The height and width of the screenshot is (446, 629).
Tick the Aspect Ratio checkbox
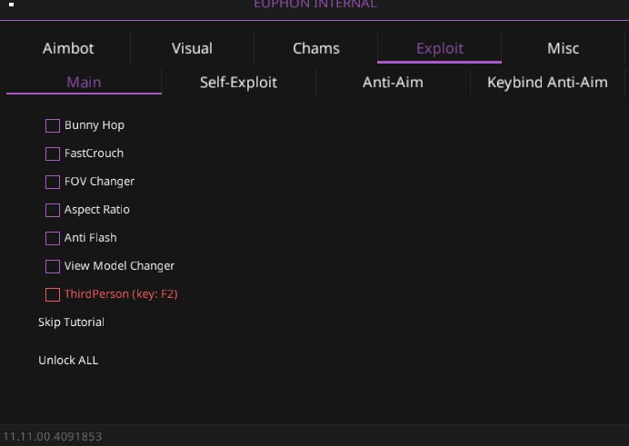pos(53,210)
